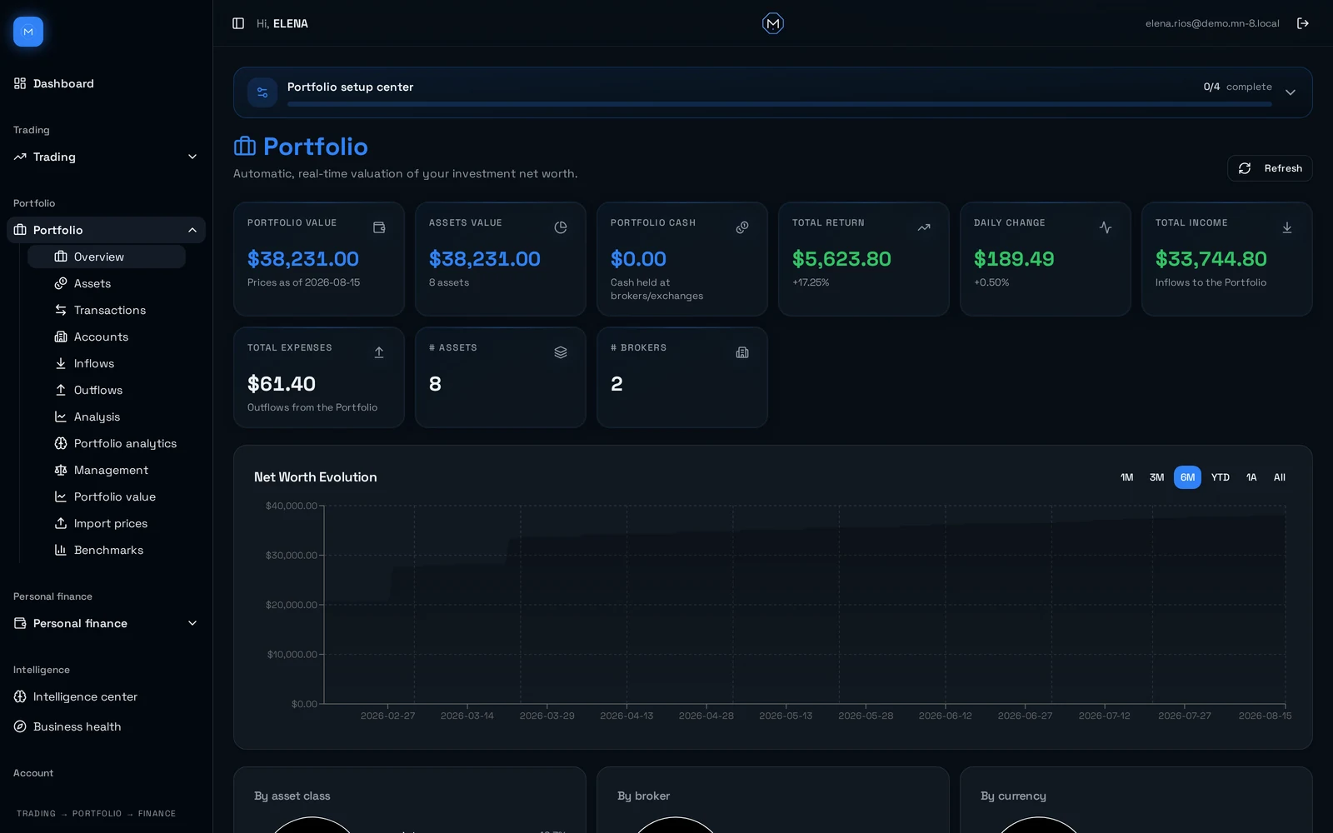The height and width of the screenshot is (833, 1333).
Task: Collapse the Portfolio menu
Action: (x=106, y=230)
